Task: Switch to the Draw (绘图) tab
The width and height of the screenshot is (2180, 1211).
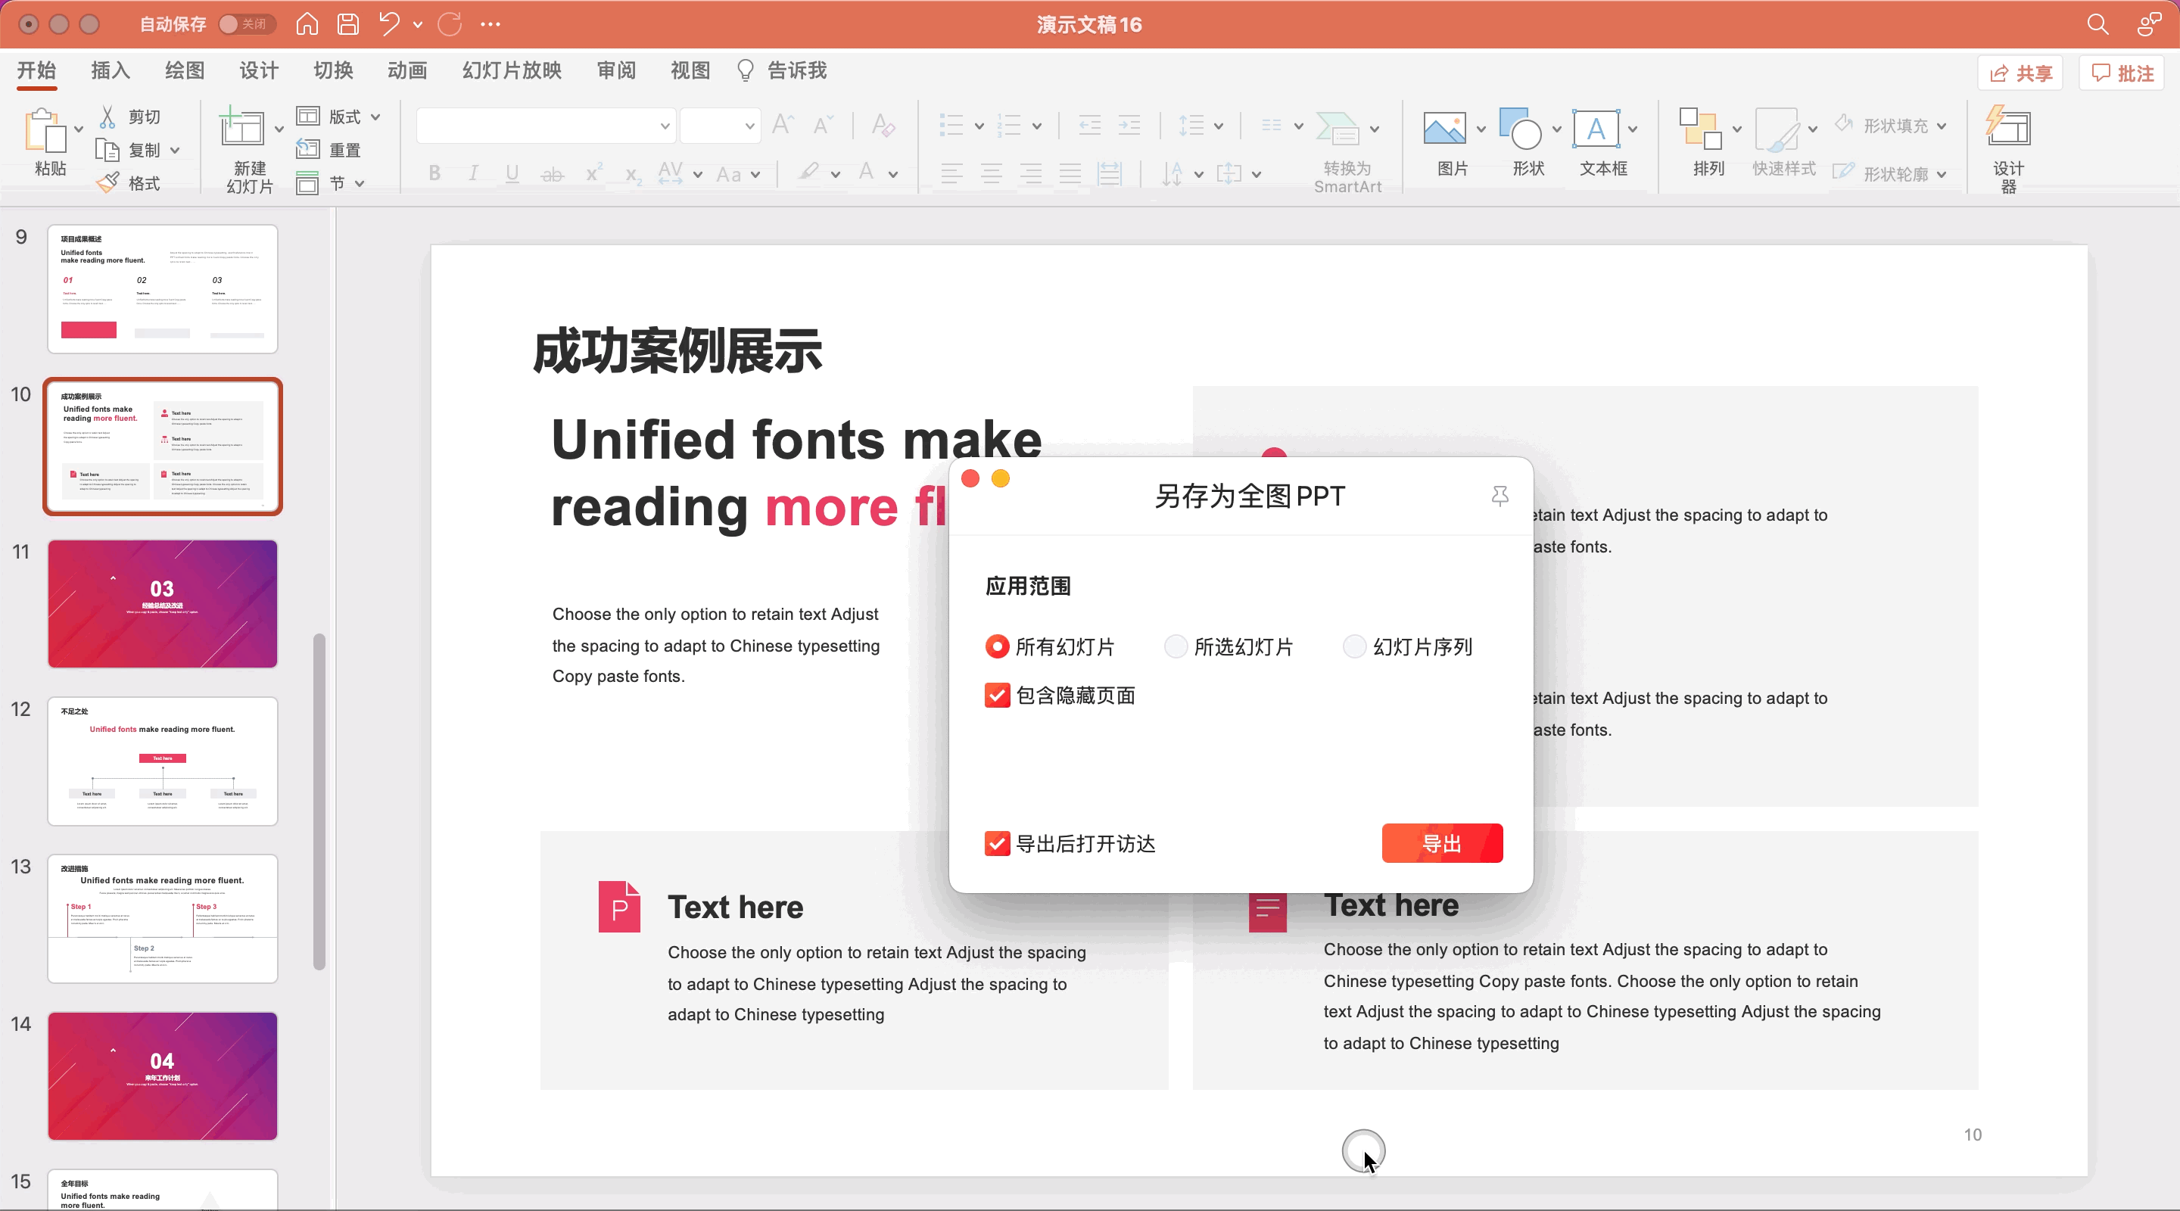Action: click(x=185, y=70)
